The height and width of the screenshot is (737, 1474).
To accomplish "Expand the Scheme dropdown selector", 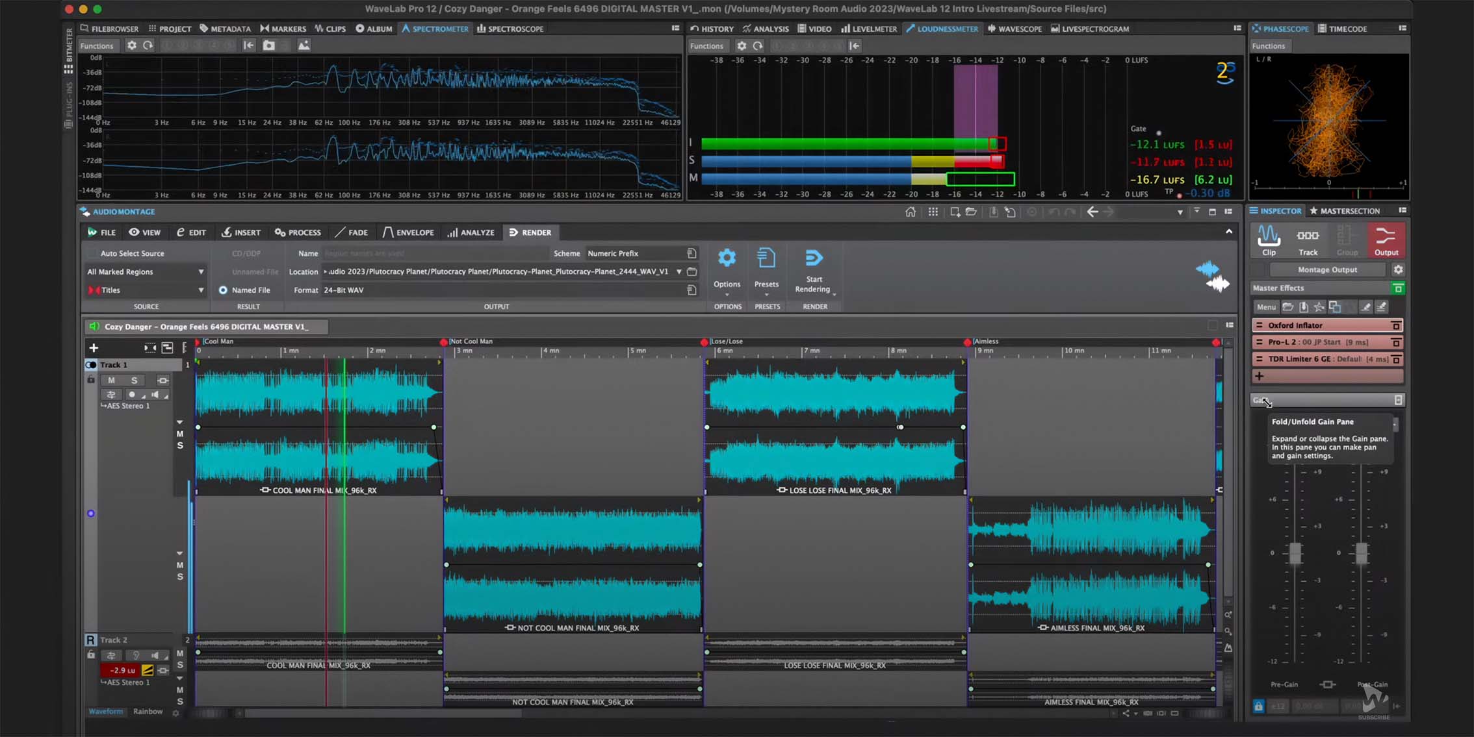I will point(634,253).
